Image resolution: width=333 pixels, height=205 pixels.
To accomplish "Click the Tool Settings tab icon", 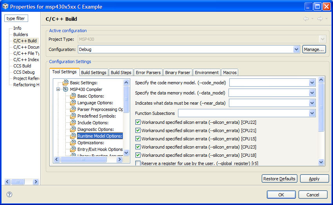I will tap(65, 72).
